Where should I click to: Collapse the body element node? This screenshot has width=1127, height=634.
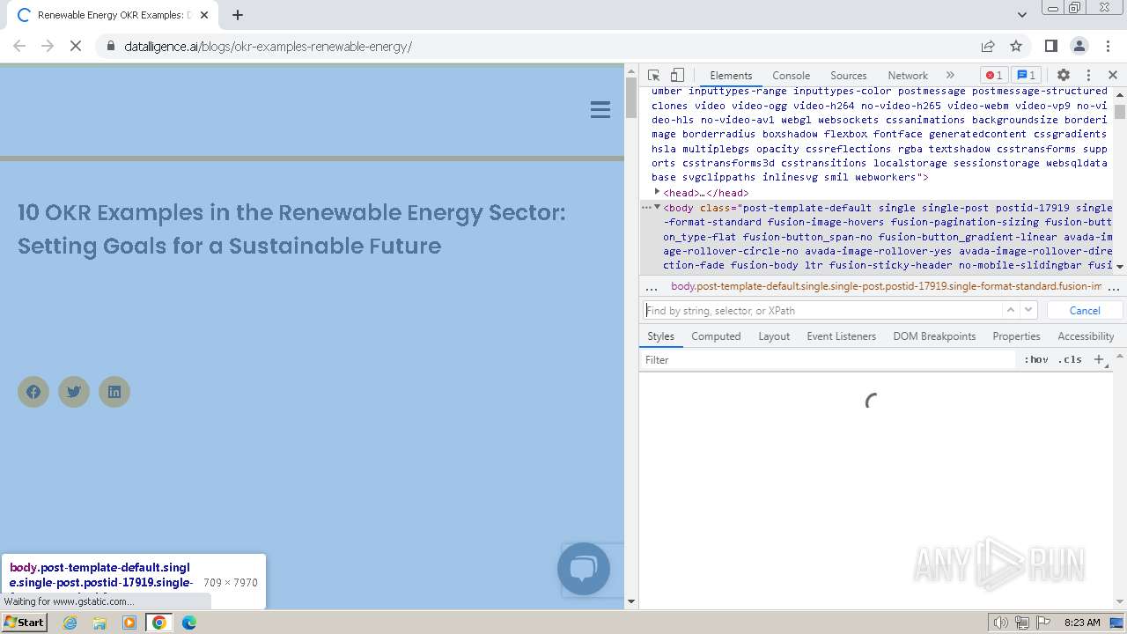[657, 207]
